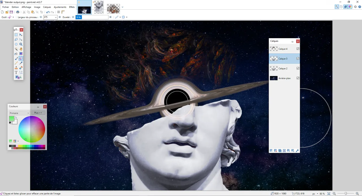Click the Open file folder icon
Viewport: 362px width, 196px height.
coord(7,12)
